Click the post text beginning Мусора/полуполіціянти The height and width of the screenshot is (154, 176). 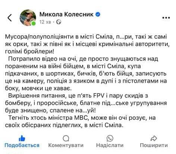click(87, 44)
